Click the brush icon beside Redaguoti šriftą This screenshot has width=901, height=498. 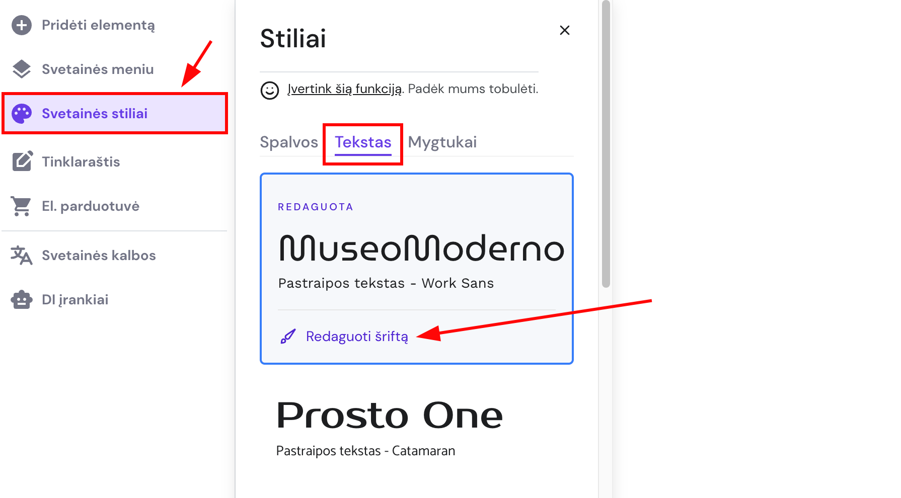click(287, 336)
